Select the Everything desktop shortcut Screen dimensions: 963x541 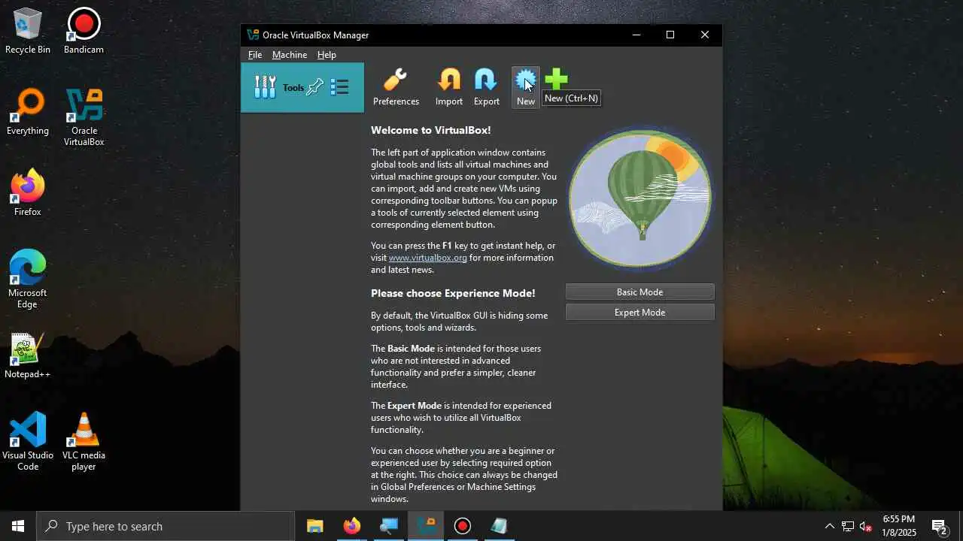click(x=28, y=112)
